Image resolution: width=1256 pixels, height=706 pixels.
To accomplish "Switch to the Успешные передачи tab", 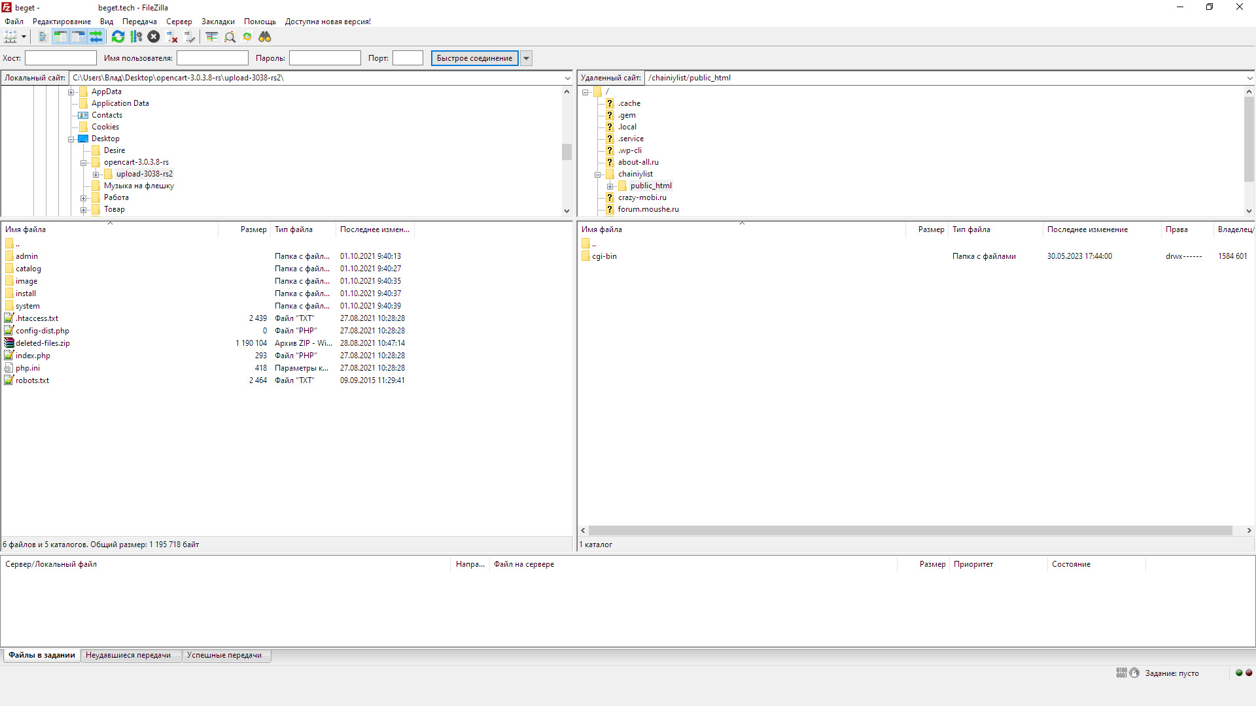I will [x=224, y=655].
